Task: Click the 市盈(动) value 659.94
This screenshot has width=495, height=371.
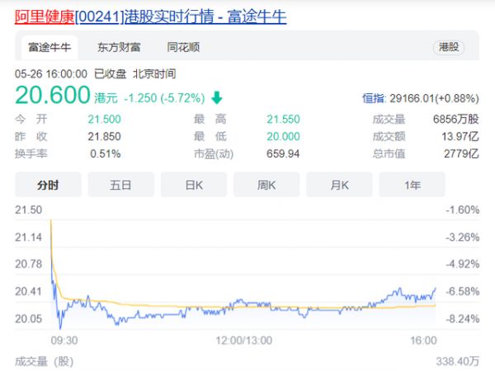Action: click(283, 154)
